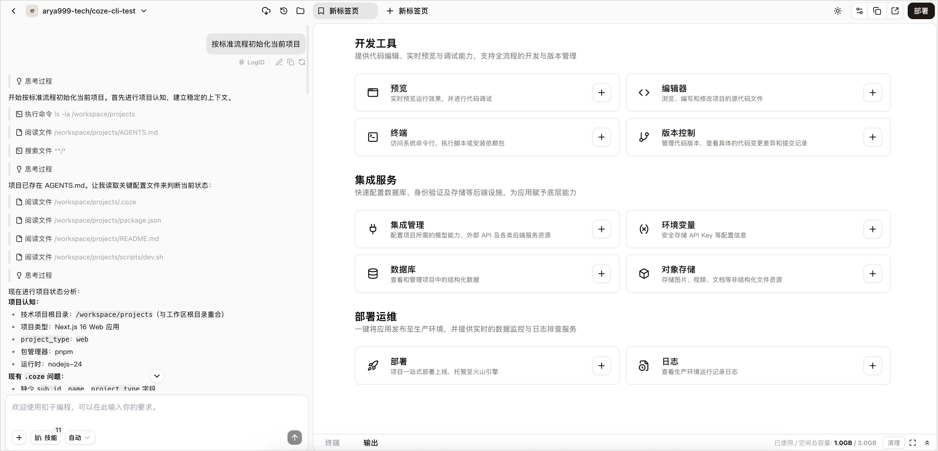Copy the user message icon
Viewport: 938px width, 451px height.
pyautogui.click(x=291, y=62)
